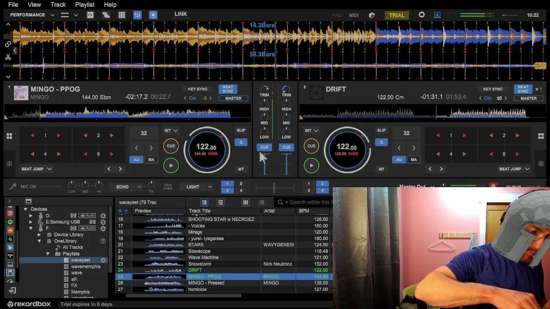The width and height of the screenshot is (550, 309).
Task: Click the TRIAL button
Action: tap(397, 15)
